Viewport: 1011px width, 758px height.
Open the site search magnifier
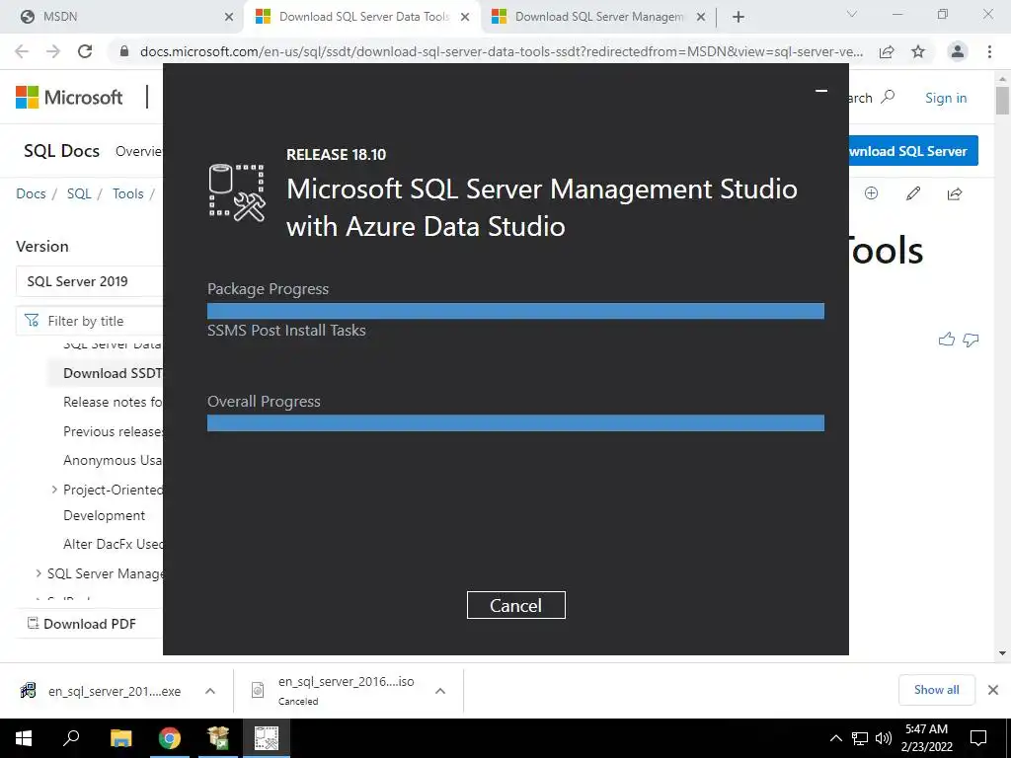pyautogui.click(x=888, y=98)
